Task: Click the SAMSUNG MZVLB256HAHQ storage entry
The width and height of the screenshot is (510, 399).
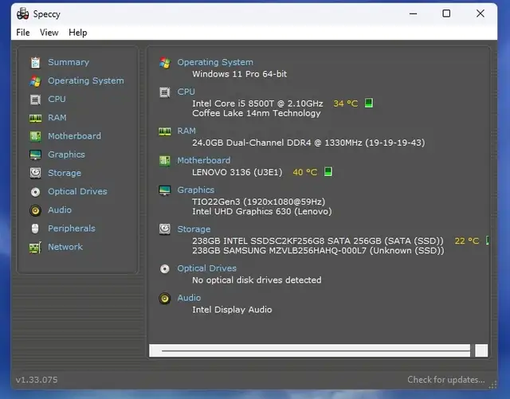Action: [318, 251]
